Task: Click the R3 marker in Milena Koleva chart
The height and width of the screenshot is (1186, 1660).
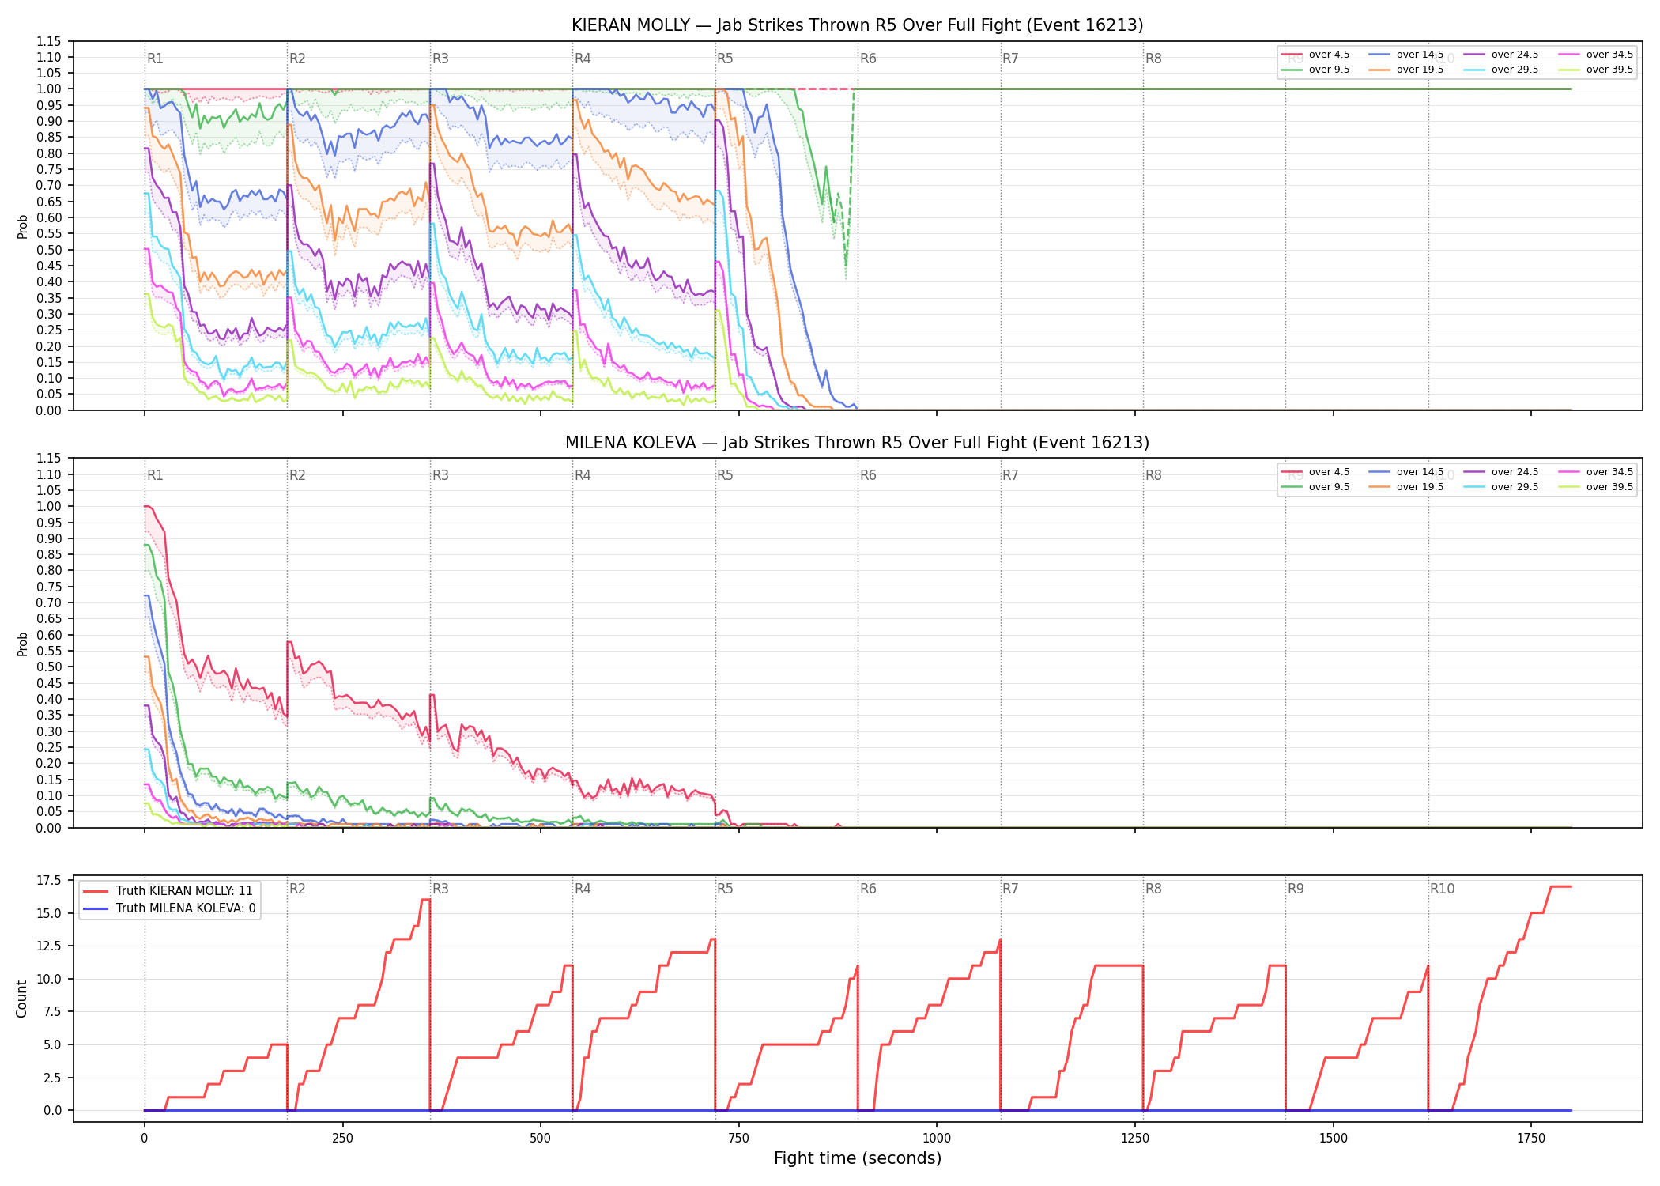Action: click(x=440, y=475)
